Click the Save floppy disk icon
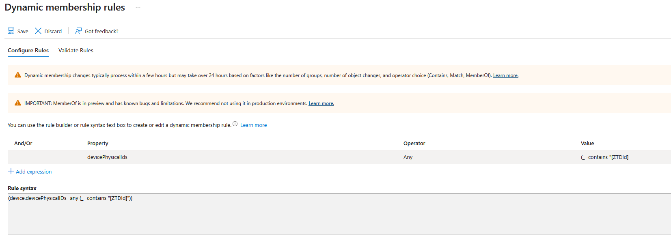 coord(11,31)
